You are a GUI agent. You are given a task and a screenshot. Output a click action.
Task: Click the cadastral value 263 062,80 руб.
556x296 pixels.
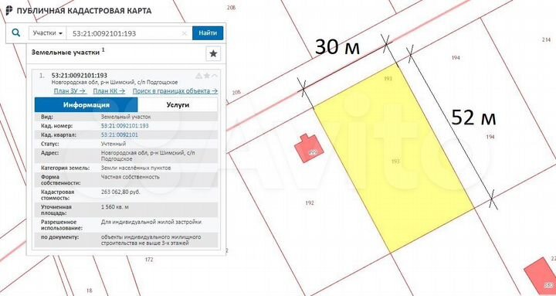(x=120, y=192)
